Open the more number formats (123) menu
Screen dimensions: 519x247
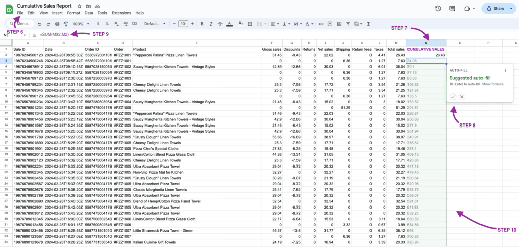click(134, 24)
